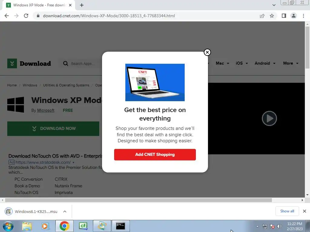Image resolution: width=310 pixels, height=232 pixels.
Task: Open Windows Media Player taskbar icon
Action: 45,226
